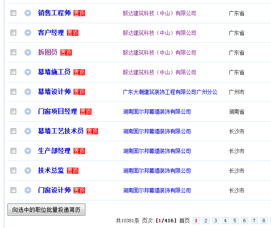Click the 置顶 badge beside 门窗项目经理
Viewport: 271px width, 228px height.
pos(86,112)
